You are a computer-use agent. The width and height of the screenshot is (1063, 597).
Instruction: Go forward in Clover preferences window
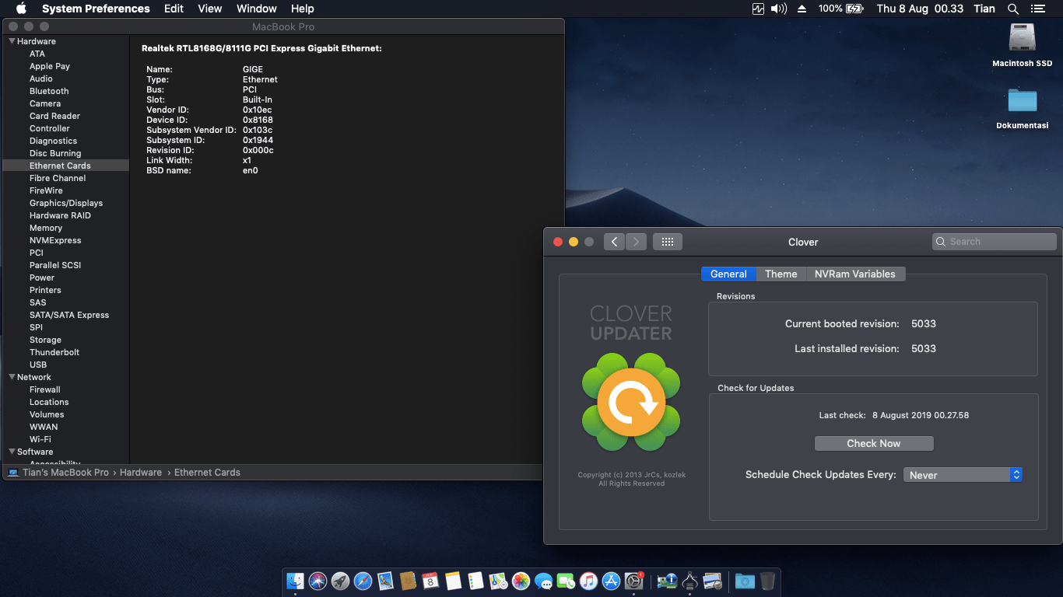point(636,242)
